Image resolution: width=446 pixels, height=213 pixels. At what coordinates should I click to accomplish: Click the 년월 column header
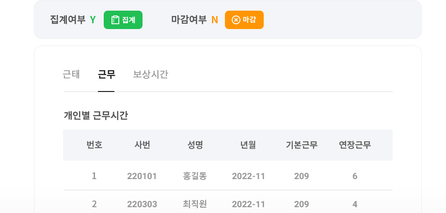pyautogui.click(x=248, y=145)
